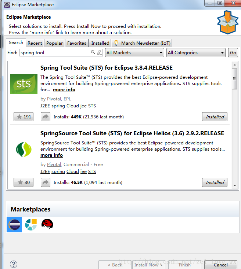
Task: Click the Eclipse Marketplace title bar icon
Action: pyautogui.click(x=7, y=5)
